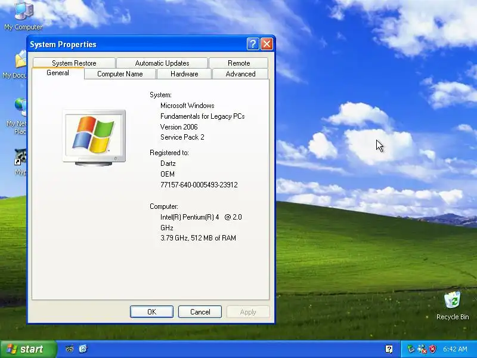Viewport: 477px width, 358px height.
Task: Click the 'Fundamentals for Legacy PCs' text
Action: [202, 116]
